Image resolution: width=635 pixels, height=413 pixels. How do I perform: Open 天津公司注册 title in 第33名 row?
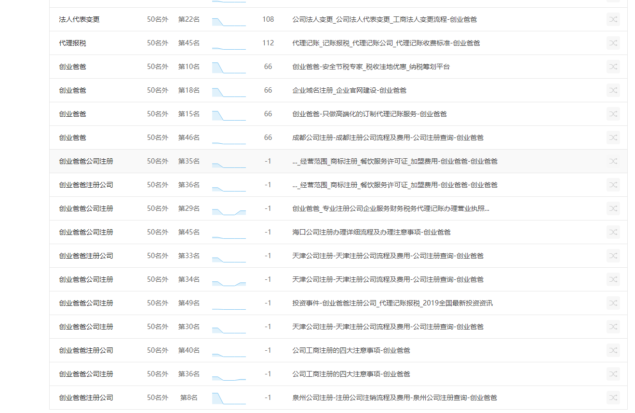[388, 256]
